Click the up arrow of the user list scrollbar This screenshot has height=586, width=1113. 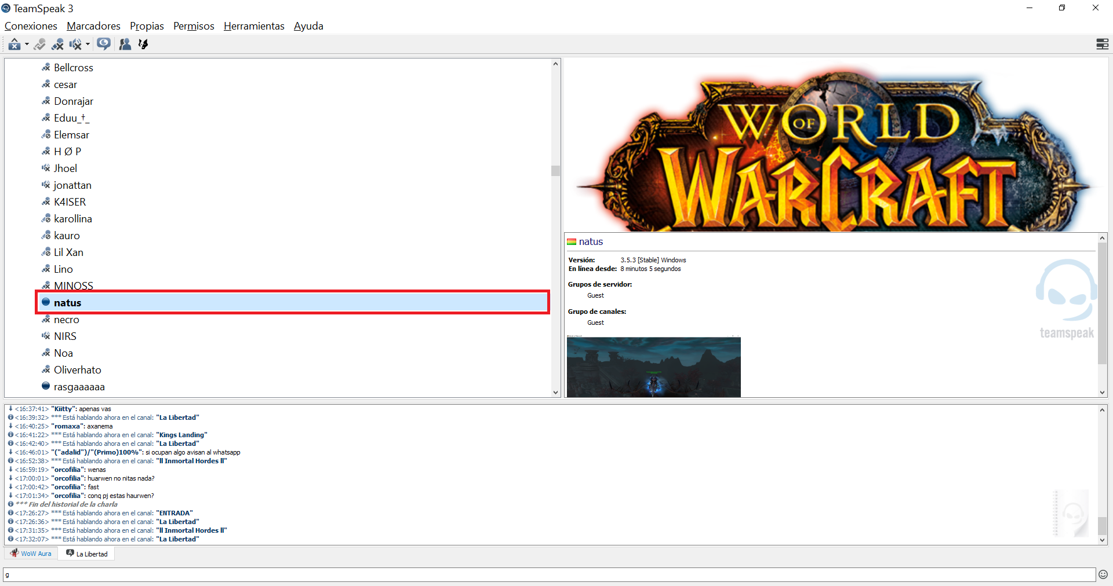556,64
